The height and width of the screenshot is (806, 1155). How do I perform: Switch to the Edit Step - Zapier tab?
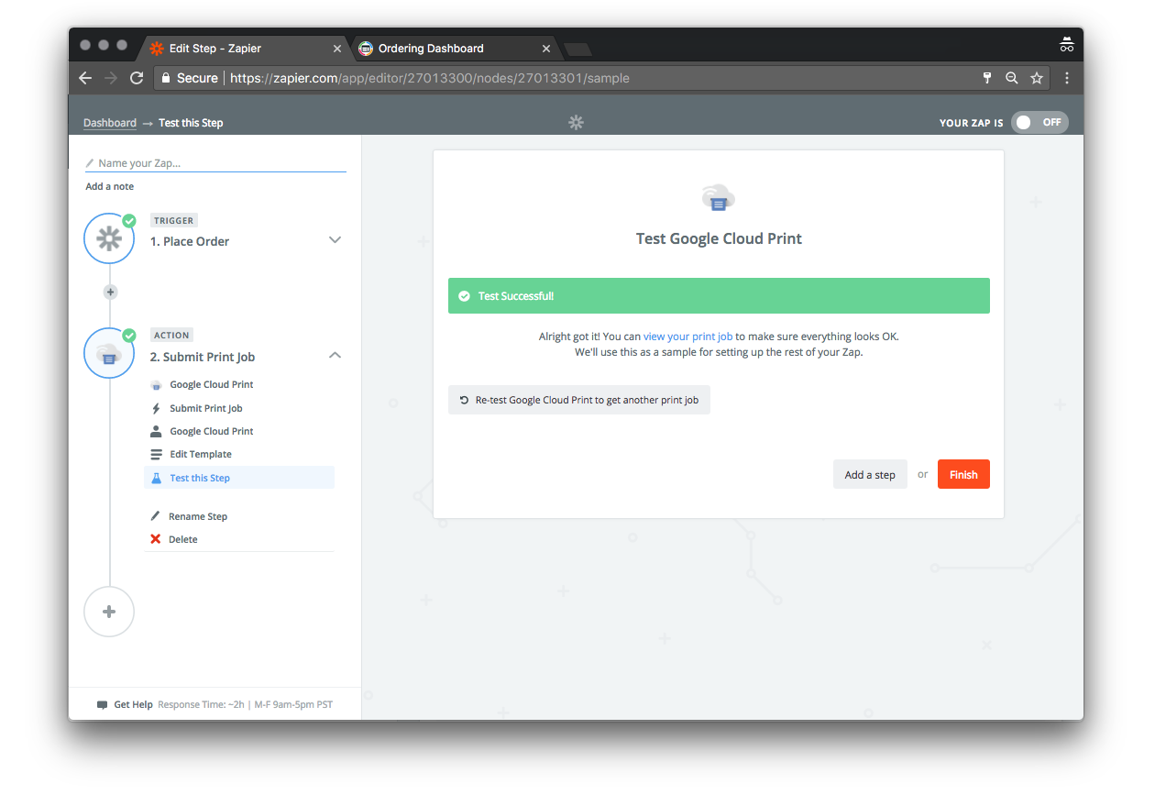[x=243, y=49]
